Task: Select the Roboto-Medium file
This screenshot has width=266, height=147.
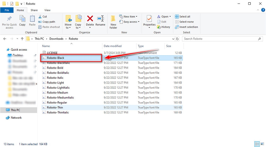Action: pyautogui.click(x=112, y=92)
